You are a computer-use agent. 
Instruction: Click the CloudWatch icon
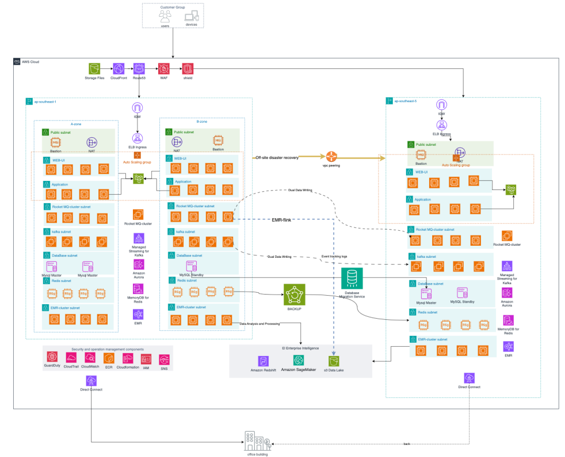90,358
